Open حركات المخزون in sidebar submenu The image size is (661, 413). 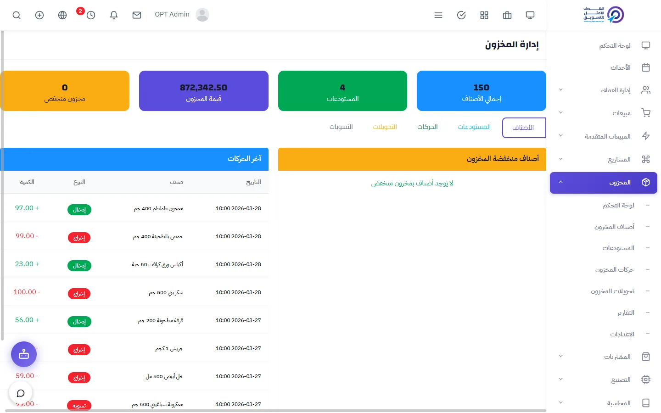pyautogui.click(x=615, y=269)
